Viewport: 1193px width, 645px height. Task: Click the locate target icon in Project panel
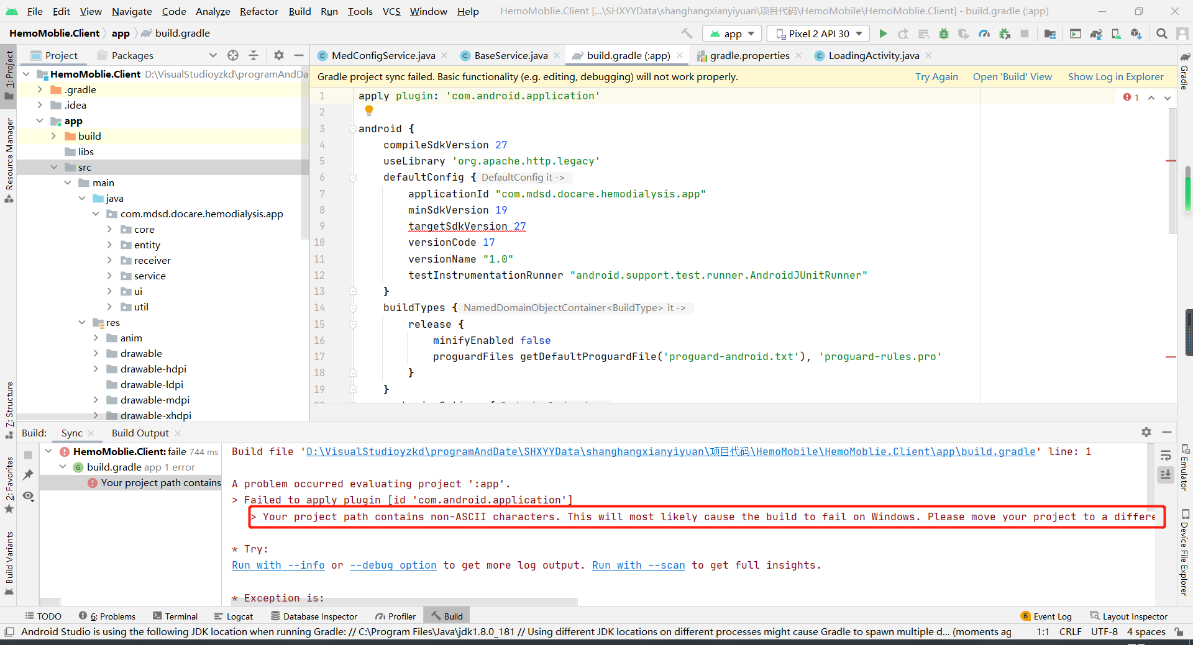click(233, 55)
